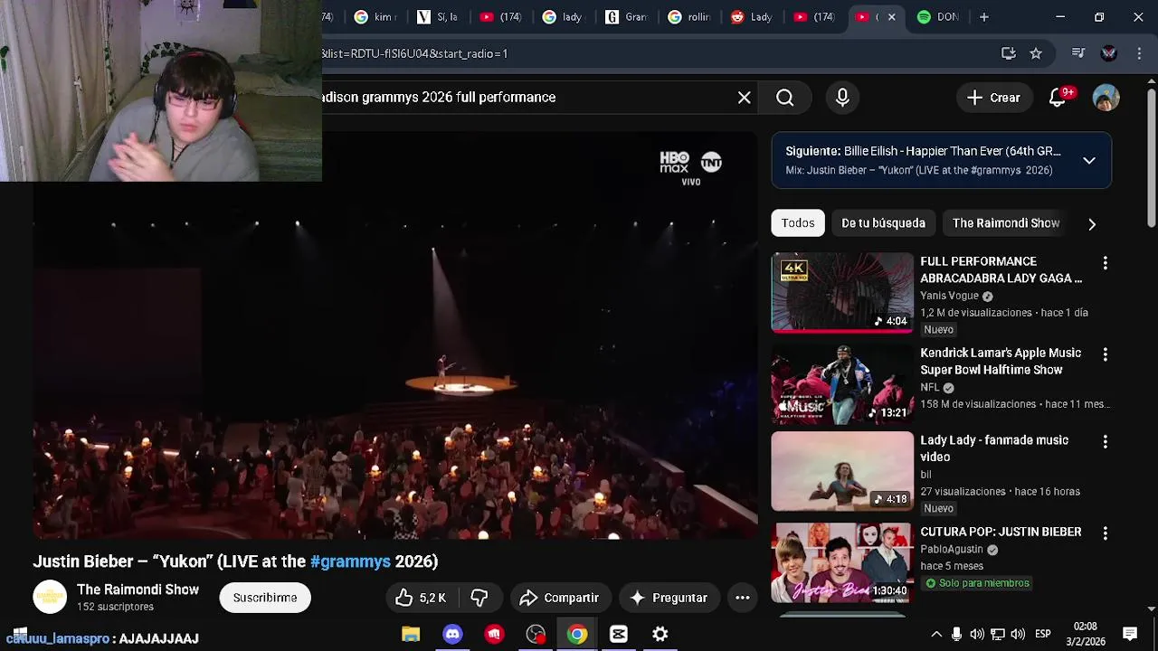Show hidden tray icons chevron
The width and height of the screenshot is (1158, 651).
tap(936, 635)
